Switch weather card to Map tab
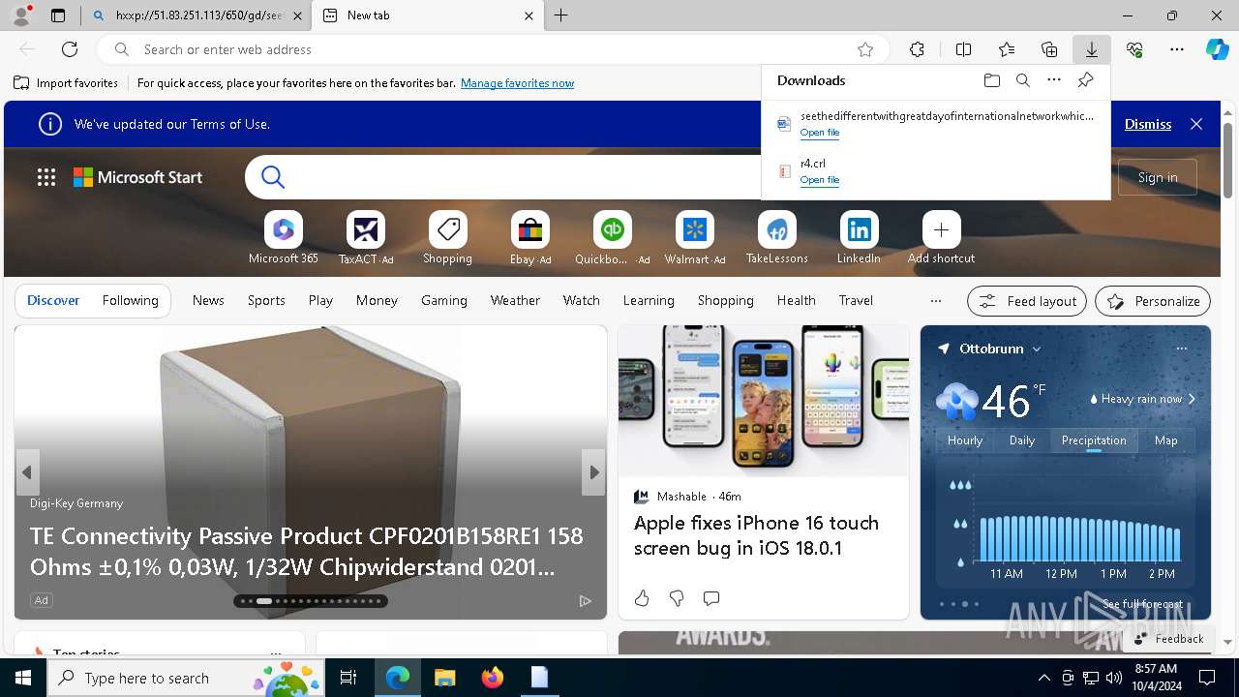The image size is (1239, 697). coord(1165,440)
